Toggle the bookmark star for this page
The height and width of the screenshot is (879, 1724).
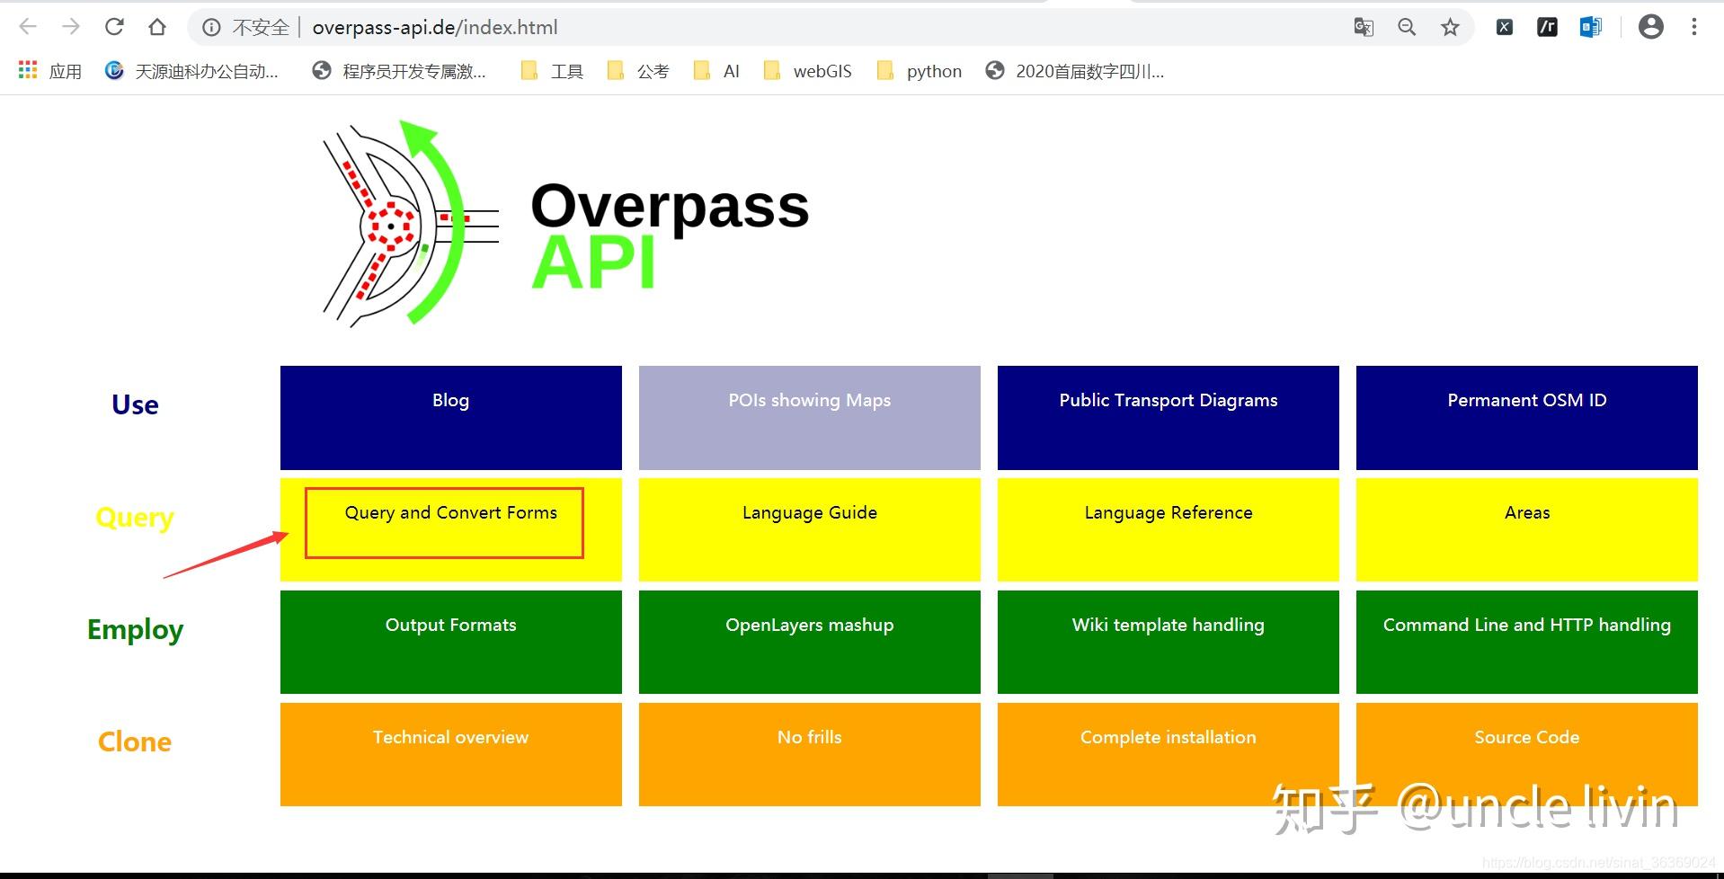1450,26
